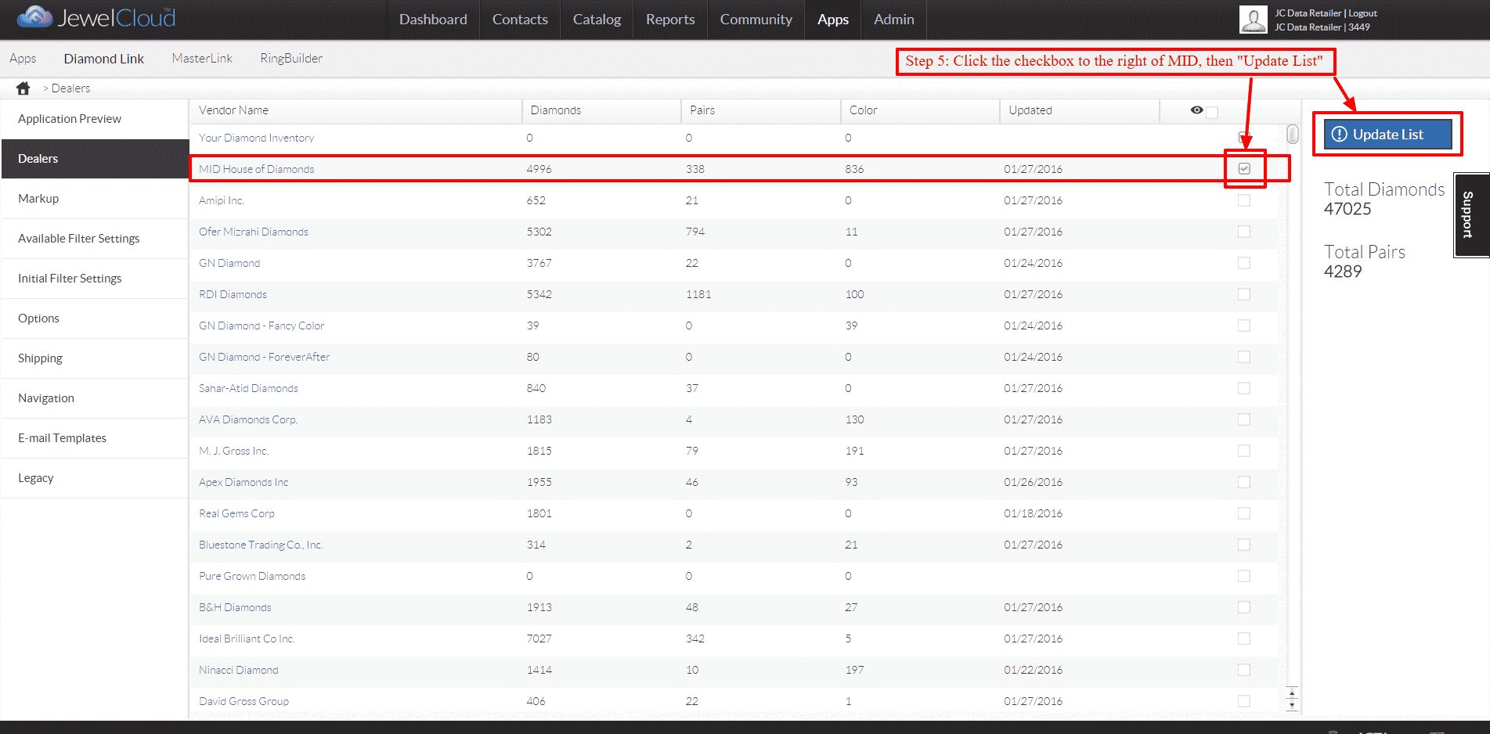Open GN Diamond - Fancy Color link
This screenshot has height=734, width=1490.
(x=262, y=326)
